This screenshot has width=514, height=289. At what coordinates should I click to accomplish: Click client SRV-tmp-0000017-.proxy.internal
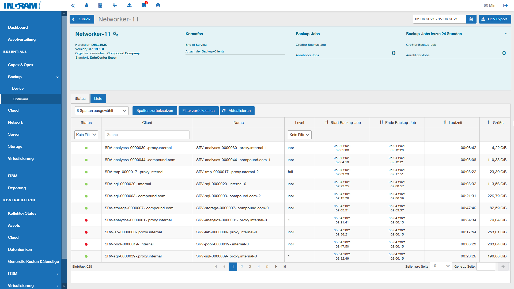[134, 172]
